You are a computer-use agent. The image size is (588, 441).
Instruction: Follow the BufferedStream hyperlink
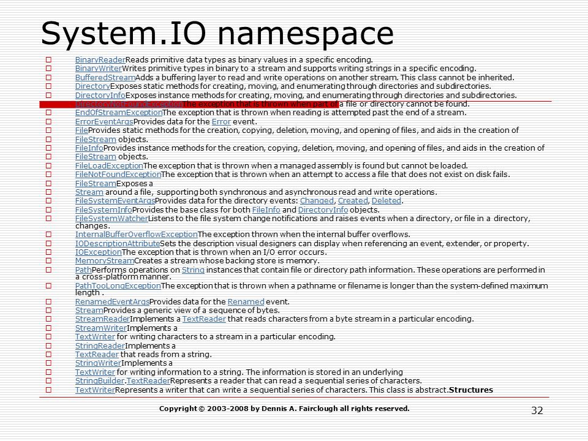click(x=105, y=78)
